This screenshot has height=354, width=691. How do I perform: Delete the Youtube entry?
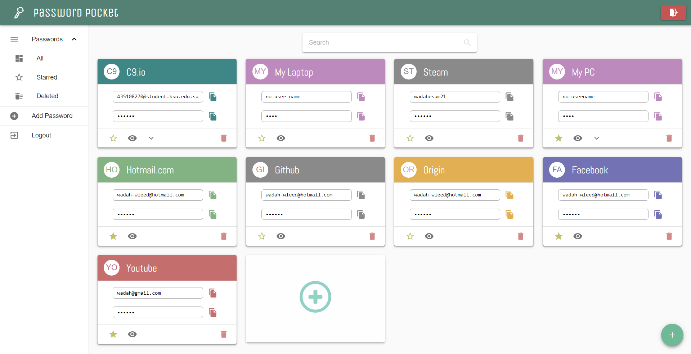pos(224,334)
